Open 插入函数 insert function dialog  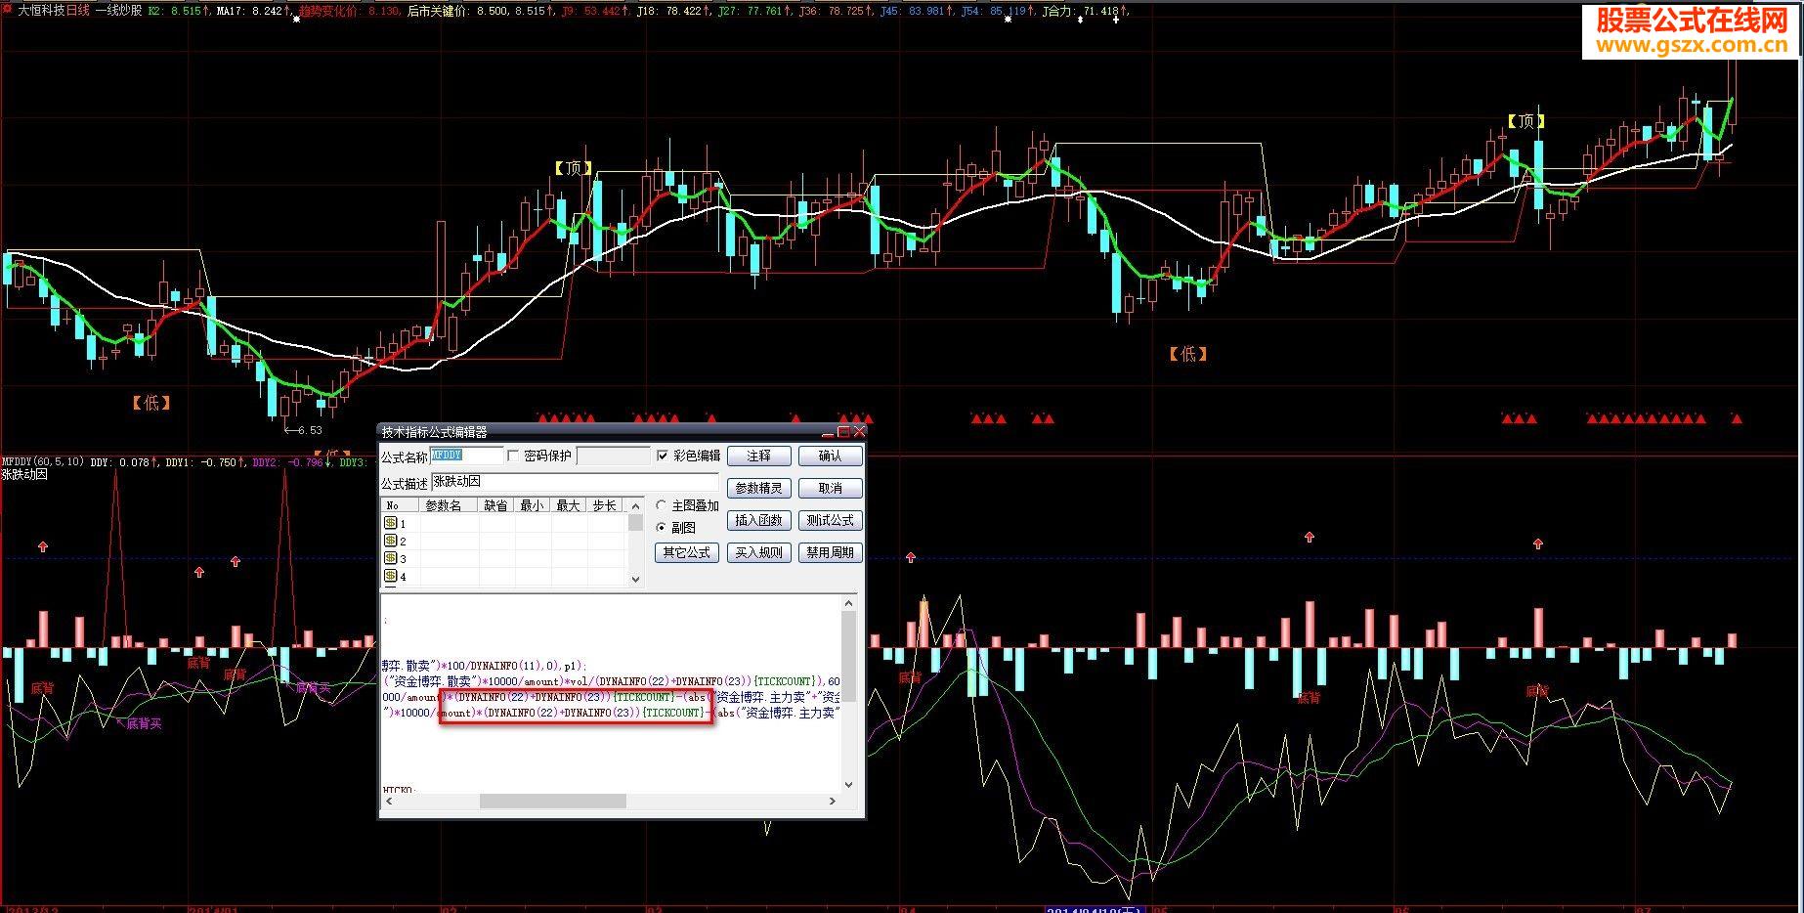758,521
